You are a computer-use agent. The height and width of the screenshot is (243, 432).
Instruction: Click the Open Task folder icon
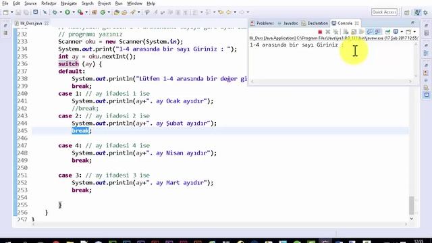coord(124,12)
